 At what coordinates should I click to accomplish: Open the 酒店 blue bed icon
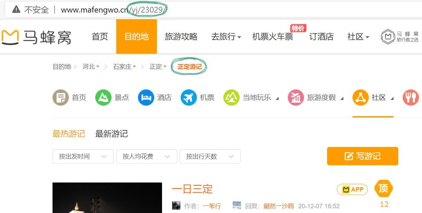pos(146,98)
